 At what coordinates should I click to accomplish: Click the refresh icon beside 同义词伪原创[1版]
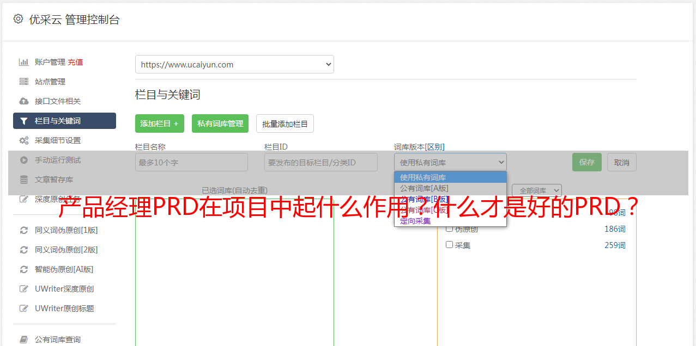[x=23, y=230]
